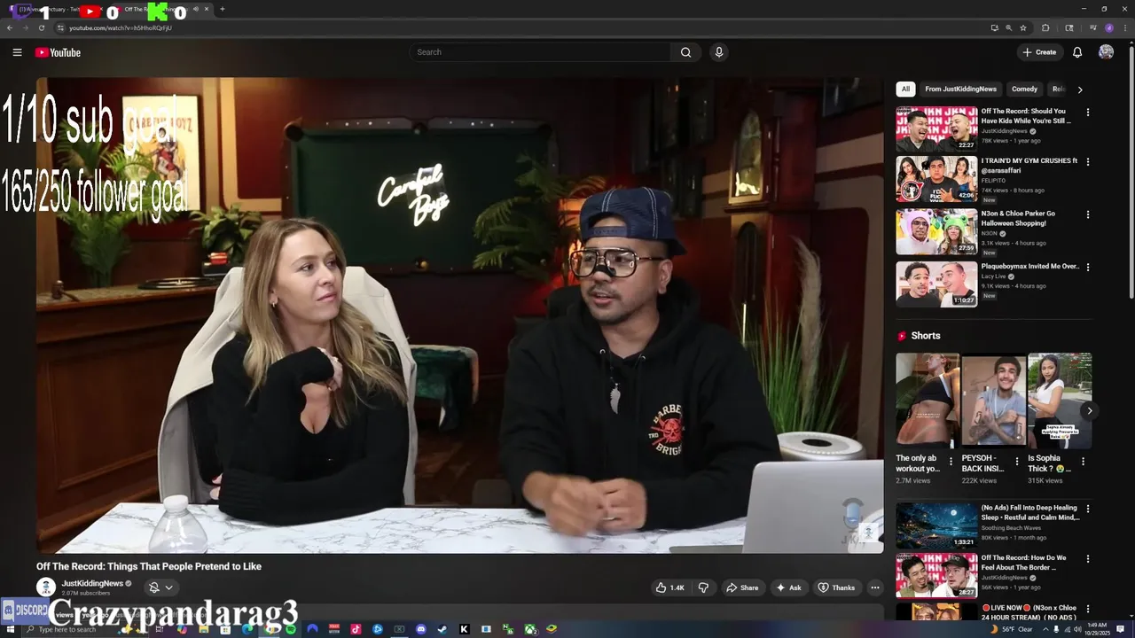Open the JustKiddingNews channel name link
This screenshot has height=638, width=1135.
coord(92,583)
